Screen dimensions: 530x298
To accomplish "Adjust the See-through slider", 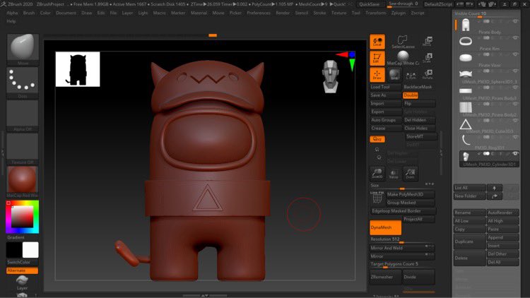I will point(404,4).
